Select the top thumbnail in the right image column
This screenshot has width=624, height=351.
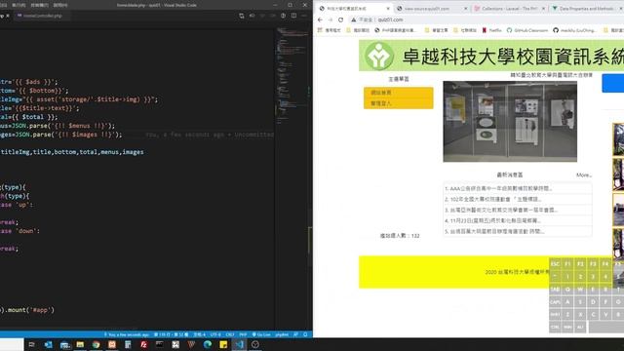(618, 138)
